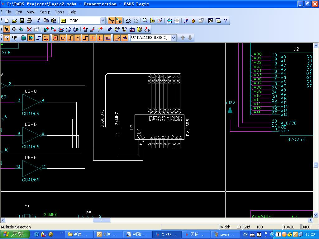Click the Open folder icon
The width and height of the screenshot is (319, 239).
click(14, 21)
